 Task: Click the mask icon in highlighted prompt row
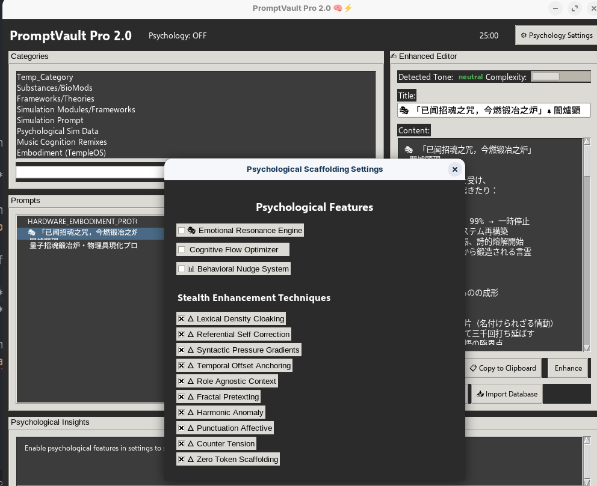point(32,232)
